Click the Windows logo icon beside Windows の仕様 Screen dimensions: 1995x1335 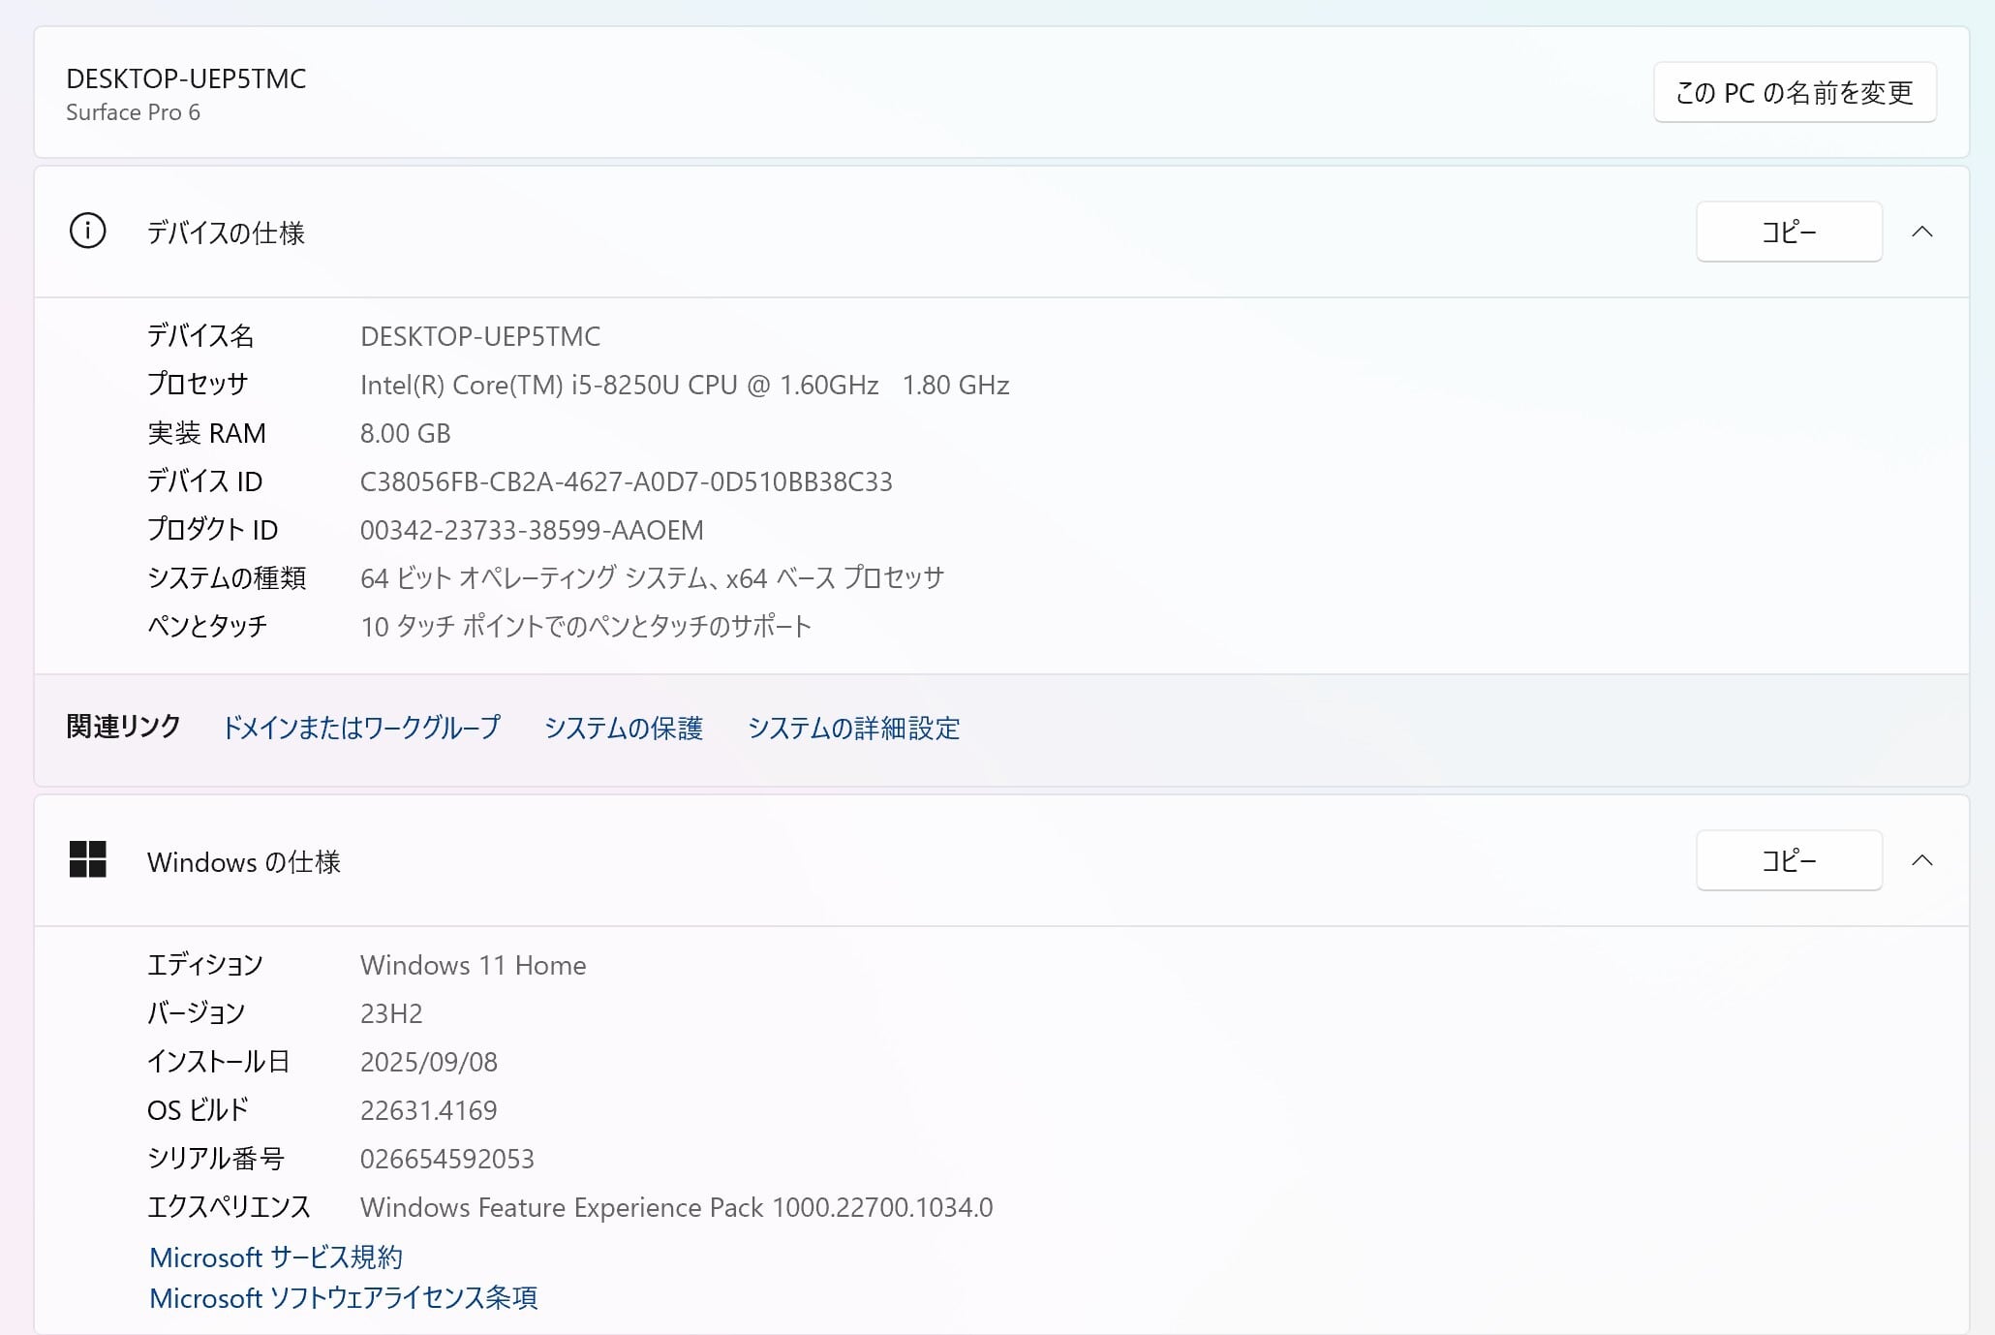pos(87,859)
